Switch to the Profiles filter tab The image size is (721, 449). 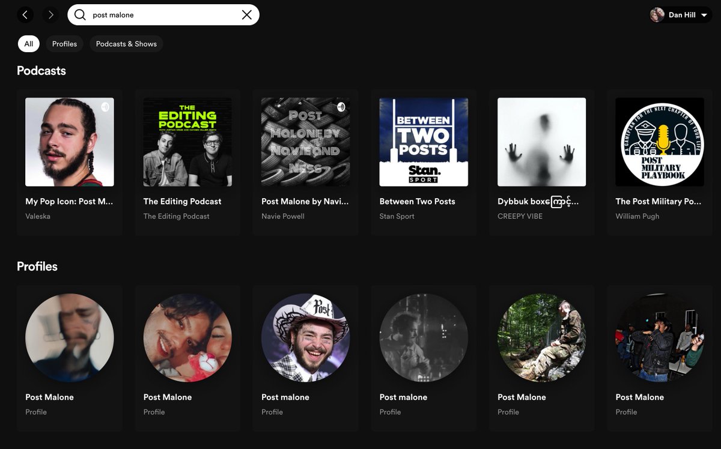coord(64,44)
